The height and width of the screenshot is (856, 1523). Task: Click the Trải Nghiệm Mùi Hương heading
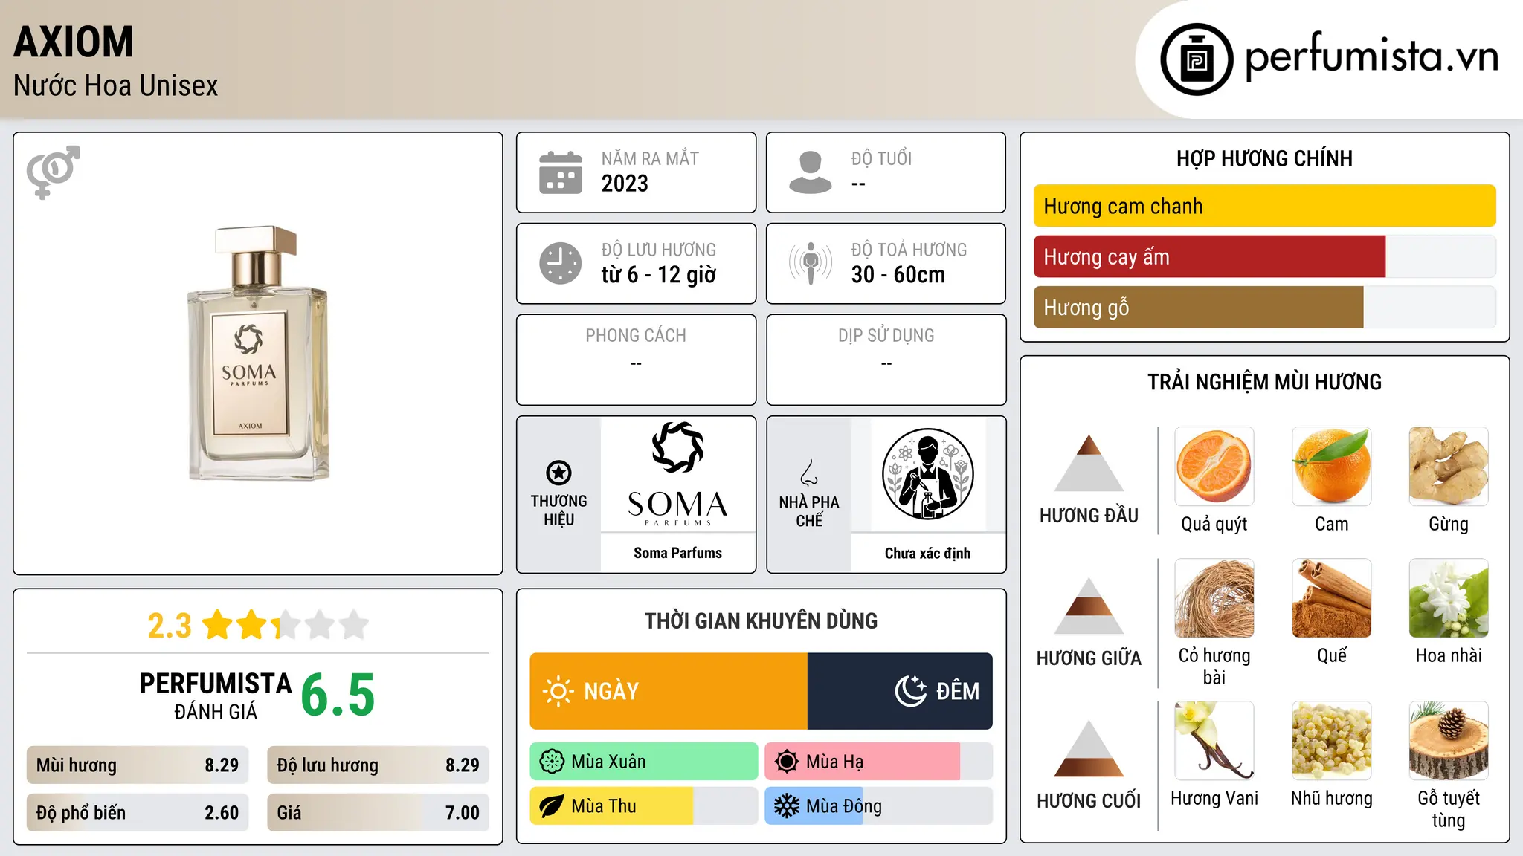tap(1264, 382)
